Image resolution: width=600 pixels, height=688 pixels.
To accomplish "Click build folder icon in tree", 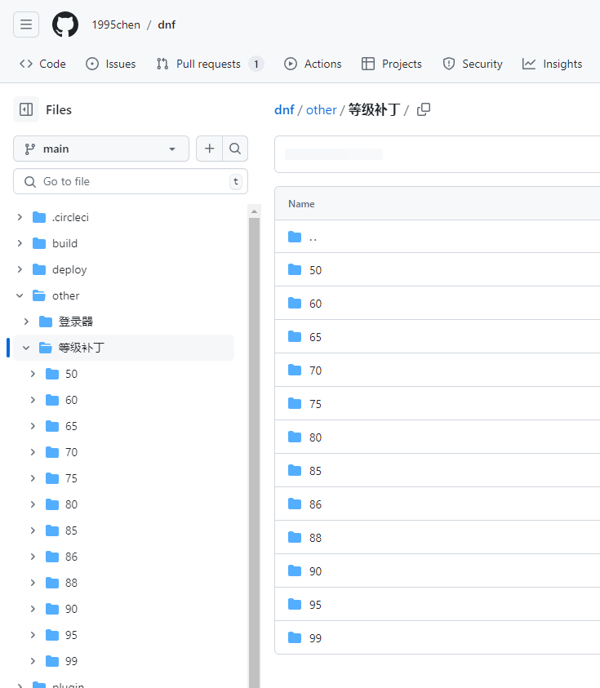I will pos(39,243).
